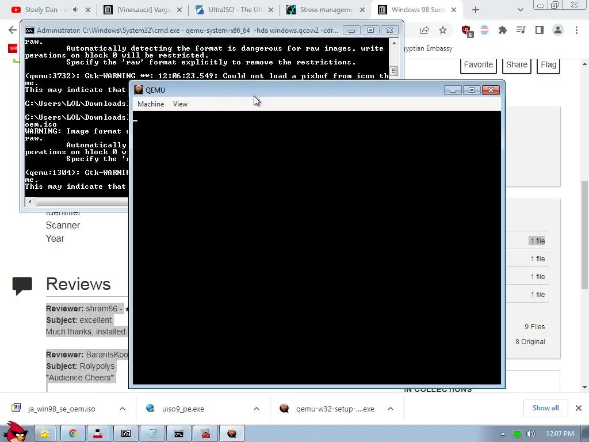Open the Chrome extensions puzzle icon

503,30
